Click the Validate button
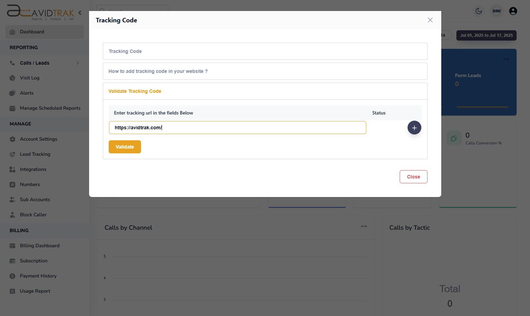Viewport: 530px width, 316px height. 125,146
